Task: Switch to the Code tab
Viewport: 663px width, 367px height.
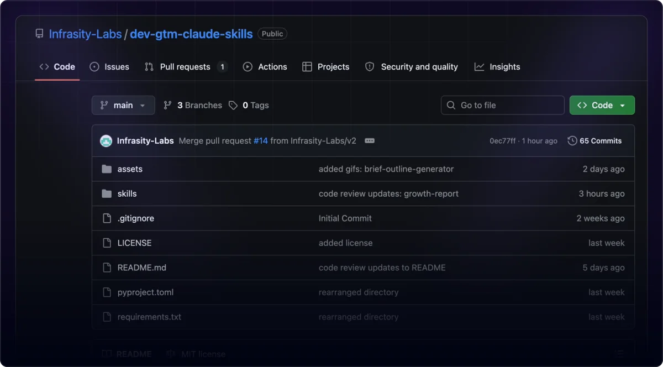Action: point(57,67)
